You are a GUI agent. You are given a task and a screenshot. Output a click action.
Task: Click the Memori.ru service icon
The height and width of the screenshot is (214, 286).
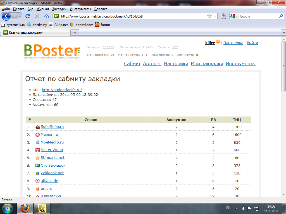(37, 135)
